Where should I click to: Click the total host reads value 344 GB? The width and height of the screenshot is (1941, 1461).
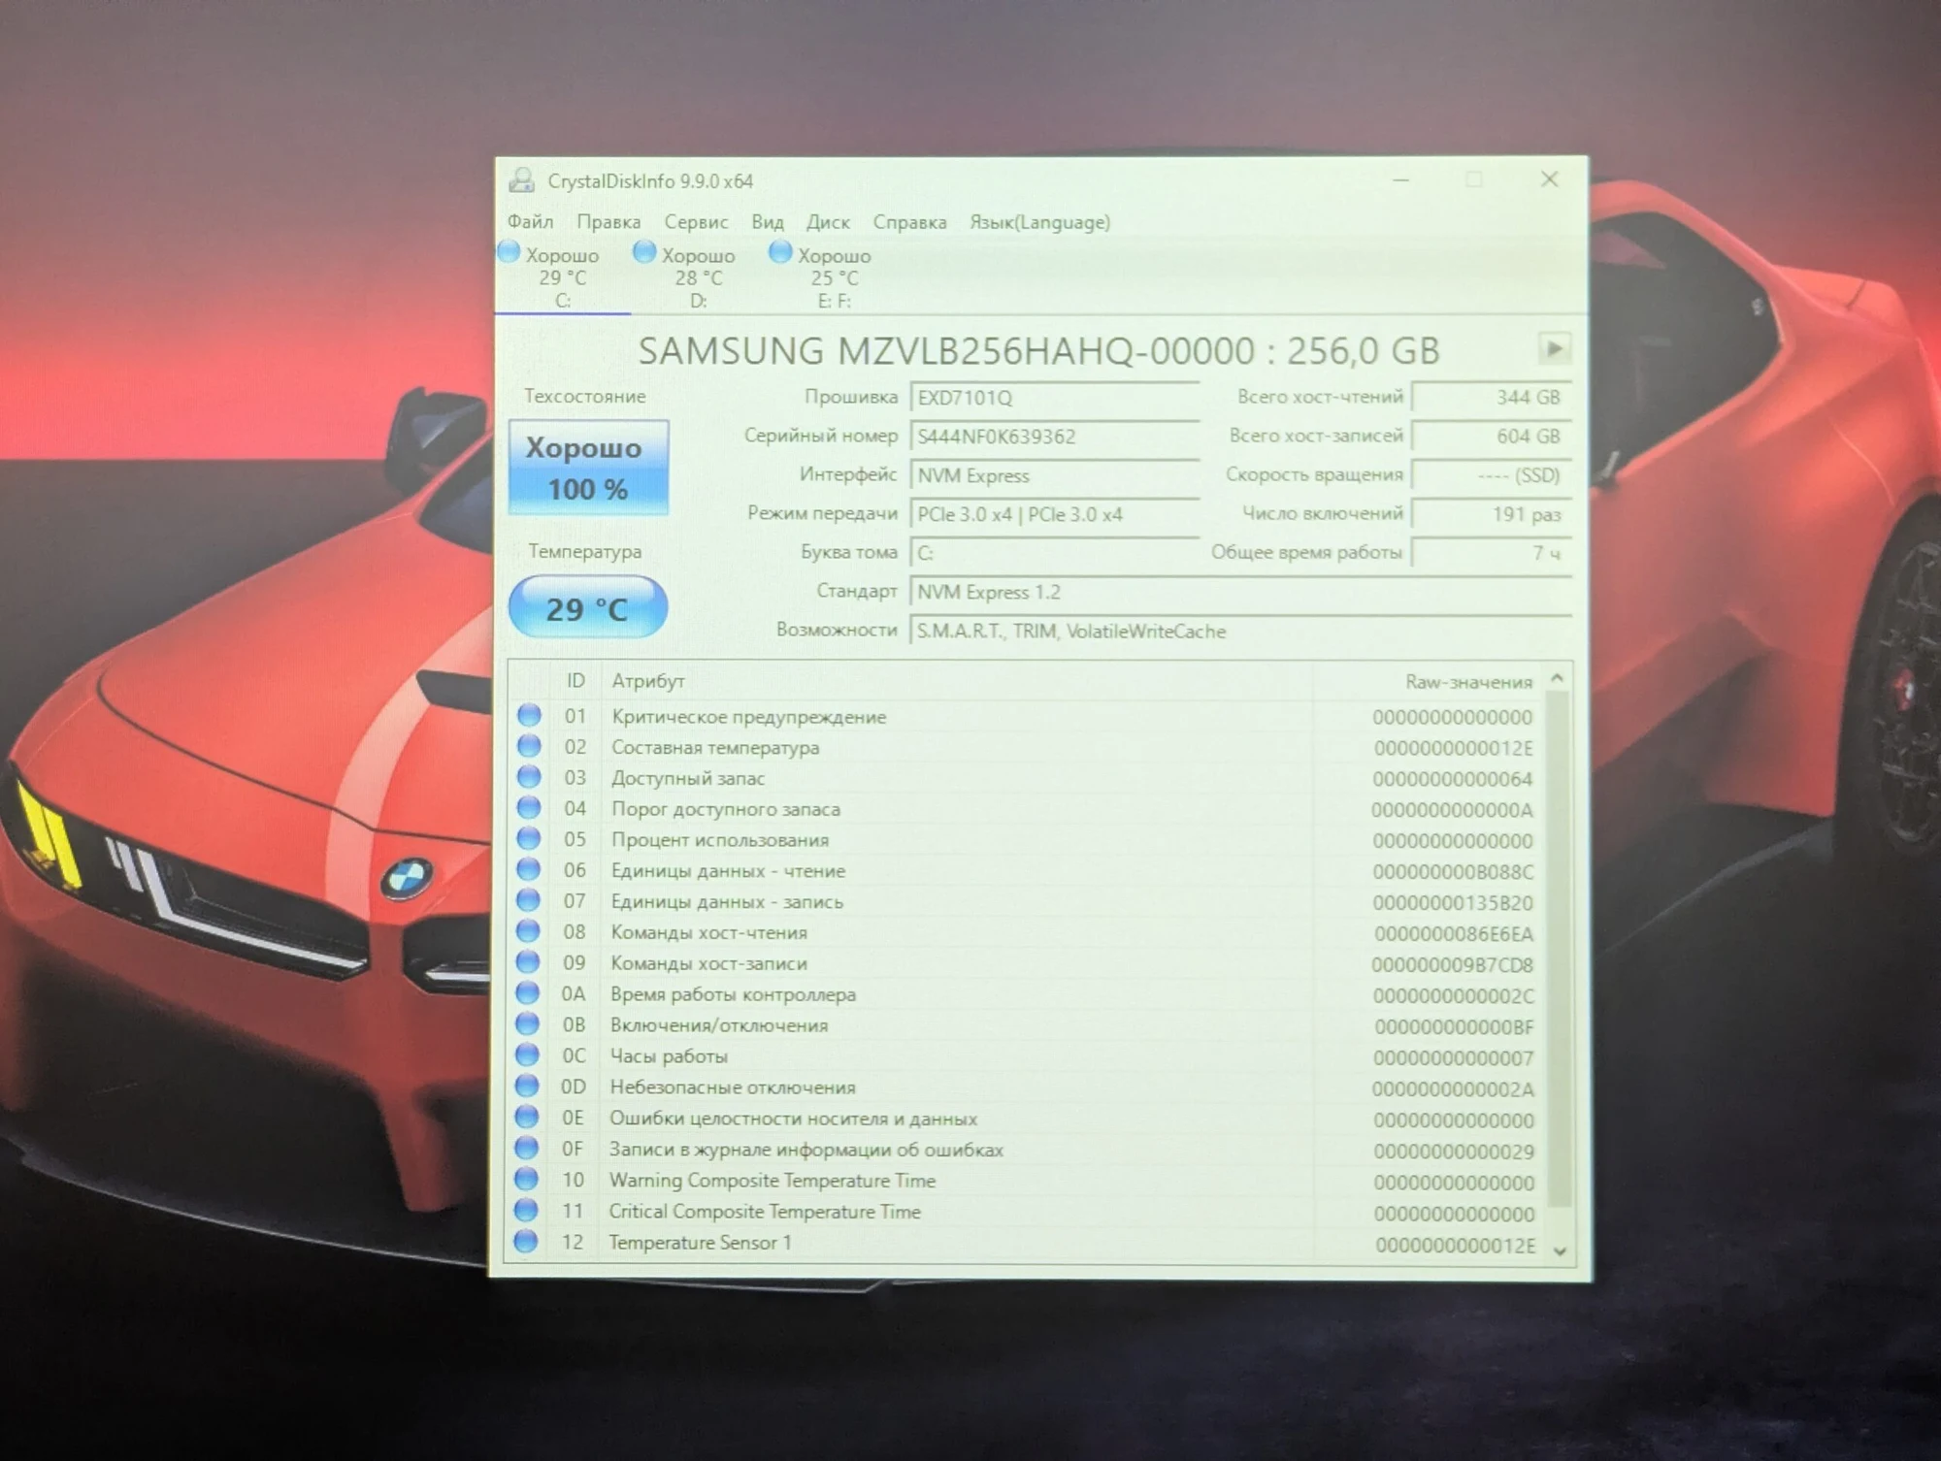pyautogui.click(x=1491, y=397)
